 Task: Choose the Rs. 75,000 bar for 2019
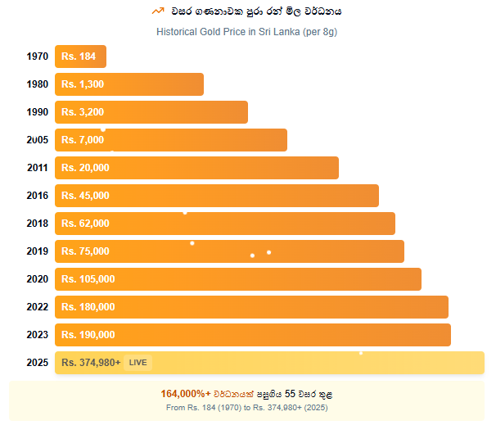click(229, 251)
